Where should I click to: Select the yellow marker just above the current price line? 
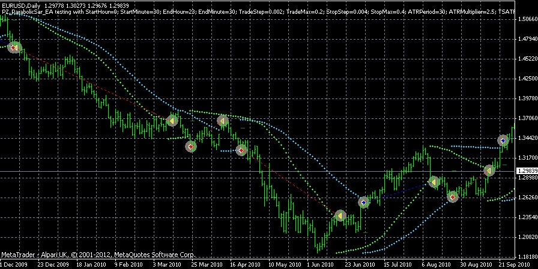click(x=489, y=171)
